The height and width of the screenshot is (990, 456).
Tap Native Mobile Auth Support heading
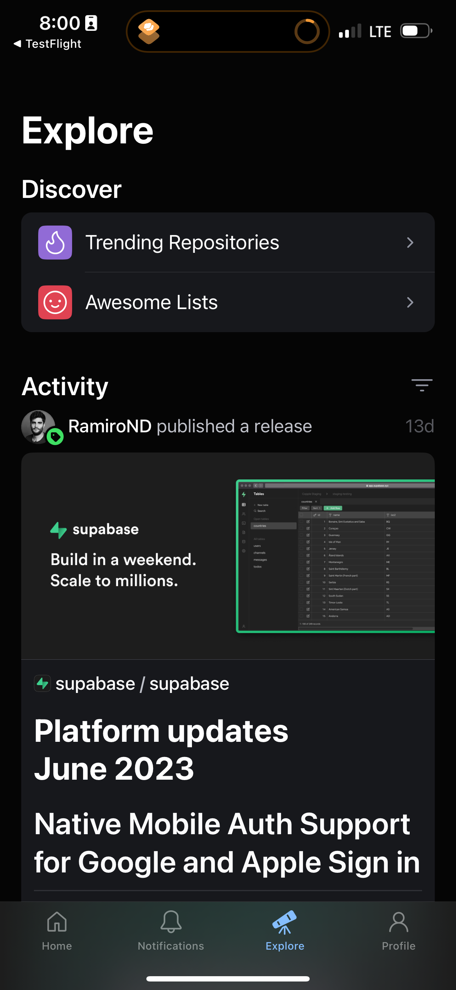coord(227,843)
